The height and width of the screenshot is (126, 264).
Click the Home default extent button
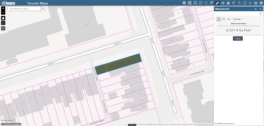pos(3,18)
